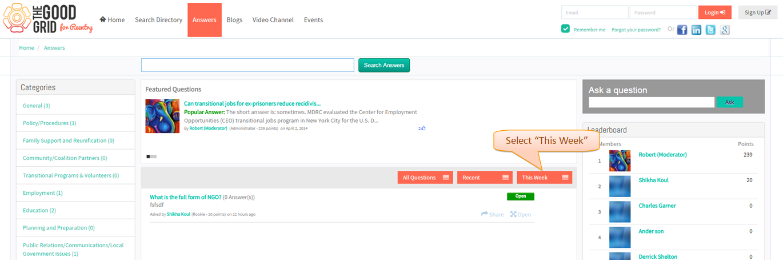783x265 pixels.
Task: Select Family Support and Reunification category
Action: [x=69, y=140]
